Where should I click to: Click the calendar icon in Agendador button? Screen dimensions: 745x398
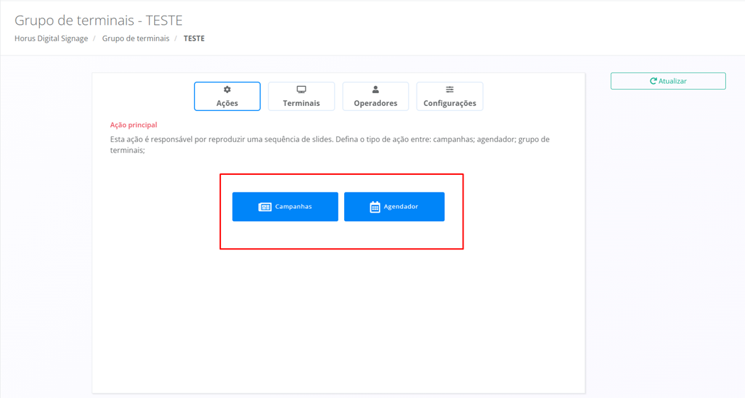tap(375, 207)
